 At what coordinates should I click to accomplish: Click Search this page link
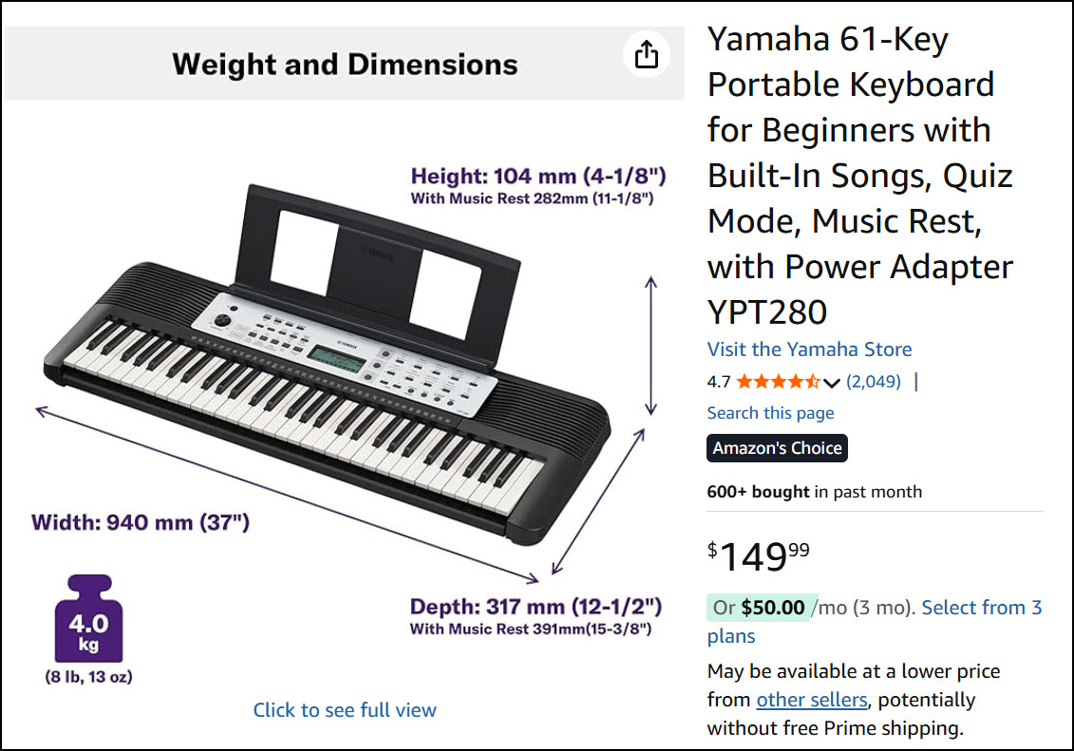(770, 413)
